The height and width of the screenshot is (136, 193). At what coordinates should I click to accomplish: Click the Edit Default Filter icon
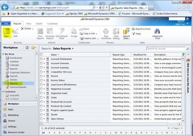tap(62, 31)
